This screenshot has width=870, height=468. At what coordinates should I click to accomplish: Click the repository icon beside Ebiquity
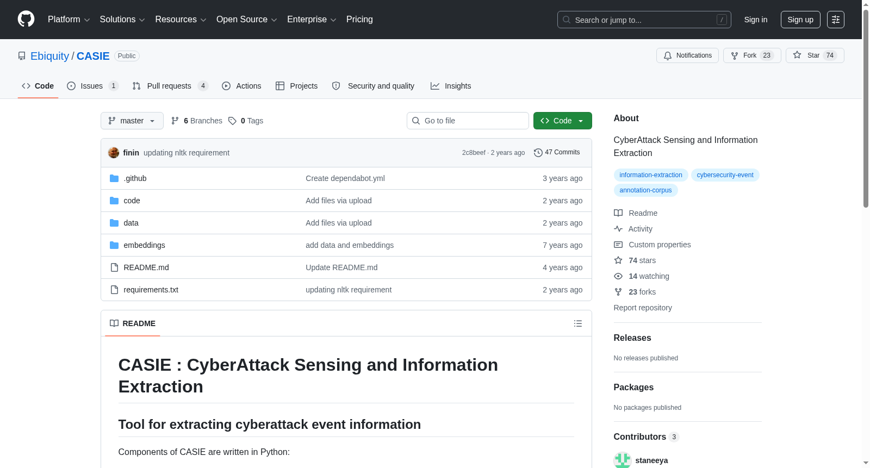(22, 56)
